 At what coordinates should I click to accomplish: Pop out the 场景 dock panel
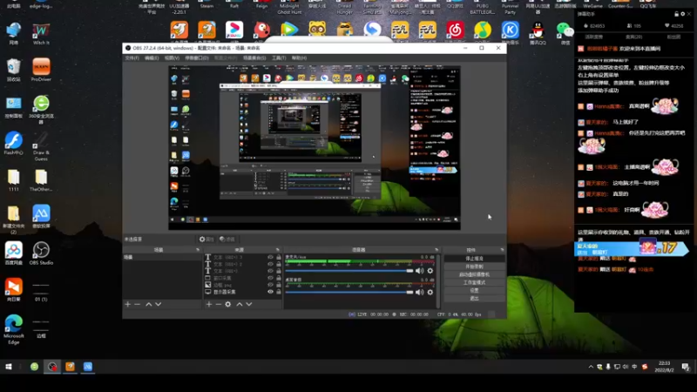[x=198, y=250]
